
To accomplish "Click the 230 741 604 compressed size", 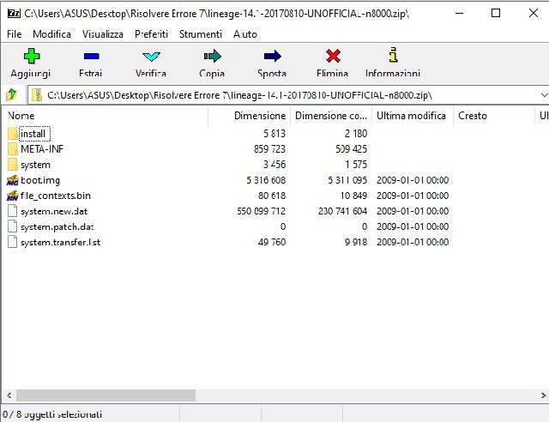I will [x=342, y=211].
